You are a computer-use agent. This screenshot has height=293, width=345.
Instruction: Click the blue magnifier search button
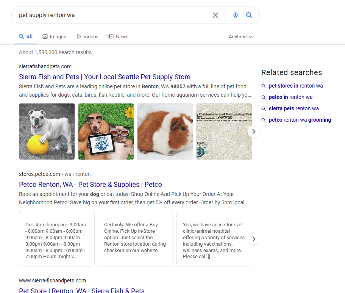click(249, 15)
